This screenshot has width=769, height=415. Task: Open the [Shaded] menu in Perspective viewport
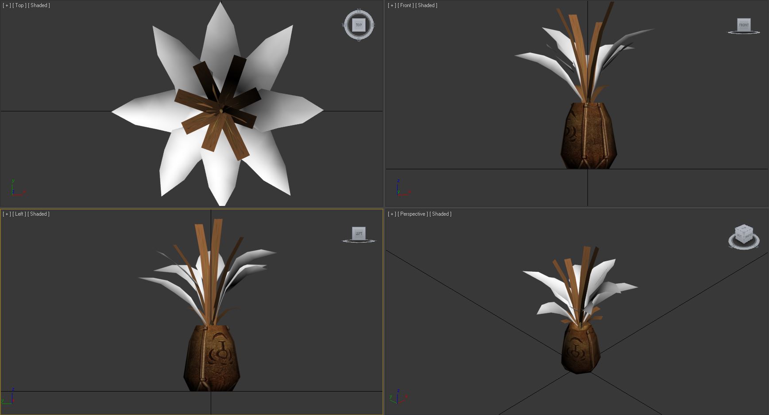point(441,214)
